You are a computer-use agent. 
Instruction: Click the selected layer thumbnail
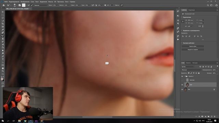[x=187, y=84]
